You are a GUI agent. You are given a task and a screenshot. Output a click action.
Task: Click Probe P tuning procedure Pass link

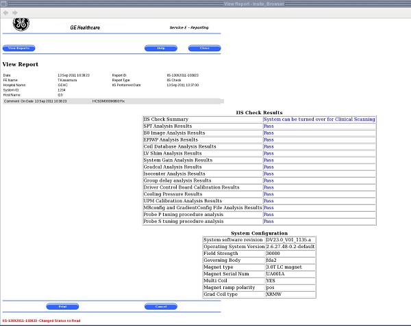click(269, 215)
